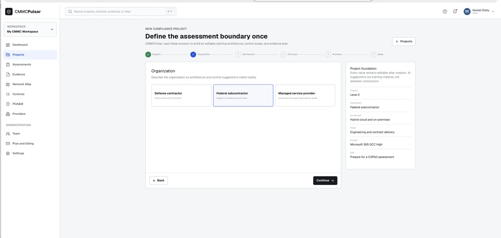Open Assessments in the sidebar
Image resolution: width=501 pixels, height=238 pixels.
tap(30, 65)
